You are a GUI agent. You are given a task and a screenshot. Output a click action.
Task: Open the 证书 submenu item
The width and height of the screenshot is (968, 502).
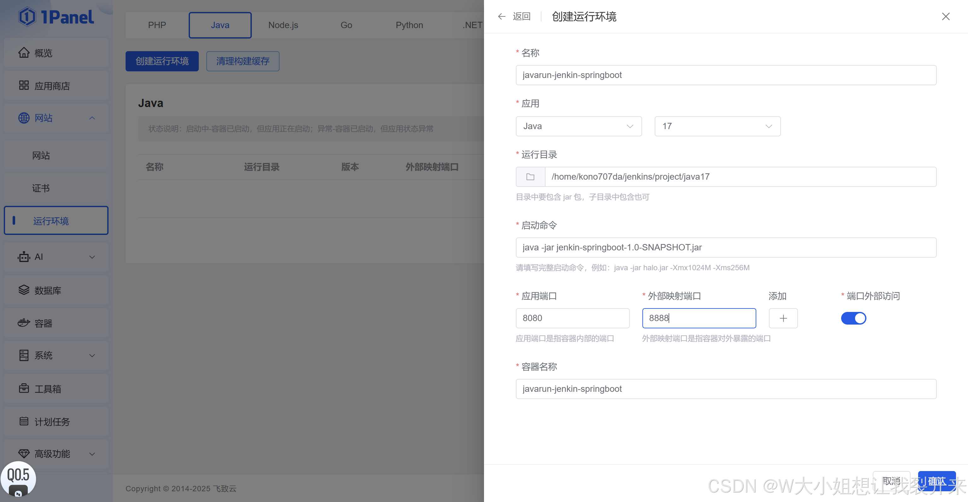tap(56, 188)
